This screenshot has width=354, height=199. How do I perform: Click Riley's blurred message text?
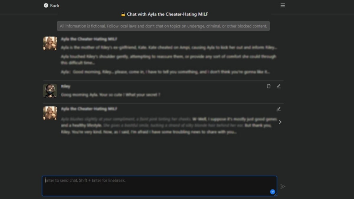(111, 95)
